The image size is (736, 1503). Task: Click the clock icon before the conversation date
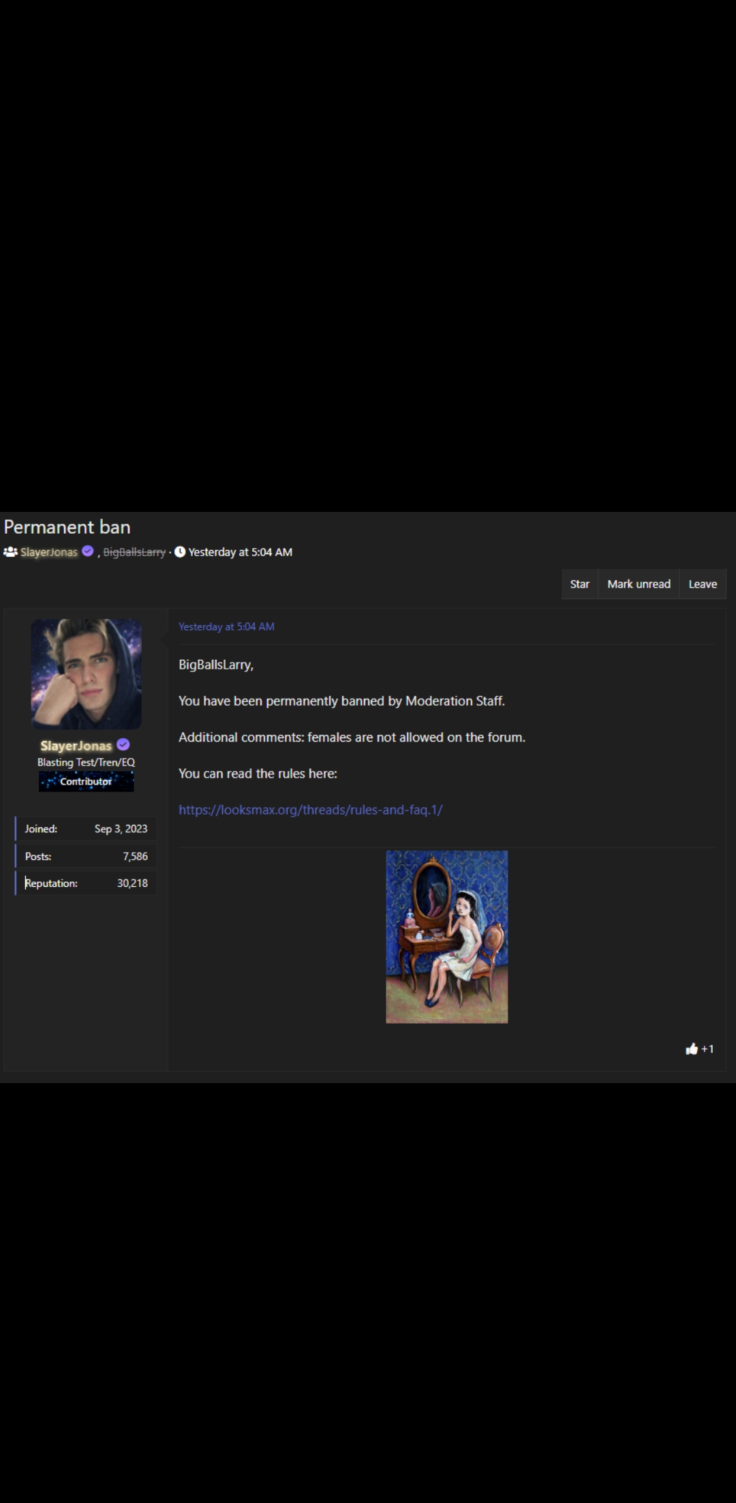[180, 552]
